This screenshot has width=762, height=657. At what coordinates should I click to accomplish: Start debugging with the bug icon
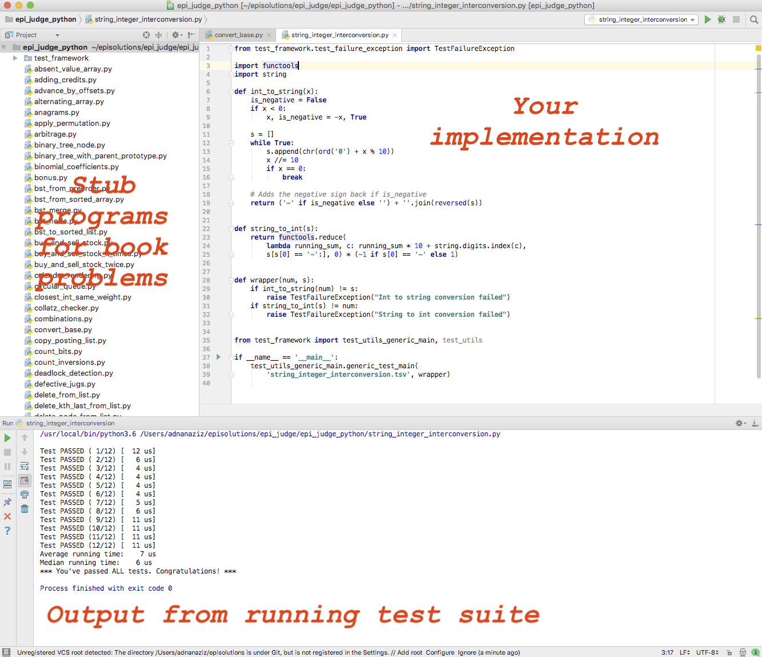click(722, 19)
